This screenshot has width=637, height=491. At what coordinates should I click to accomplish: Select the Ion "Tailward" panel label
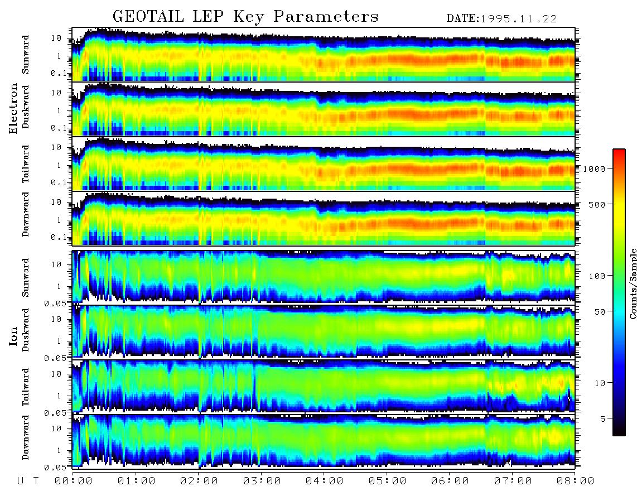coord(26,387)
